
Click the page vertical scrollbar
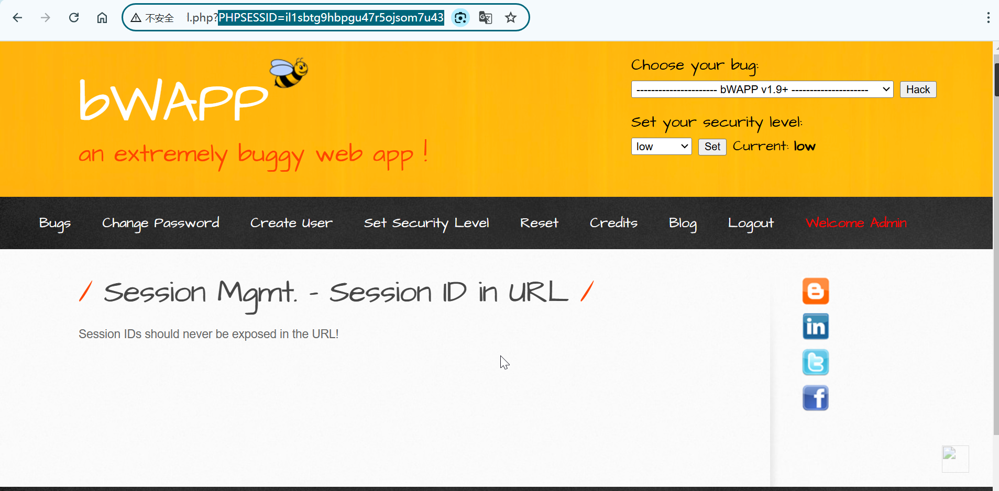[996, 262]
